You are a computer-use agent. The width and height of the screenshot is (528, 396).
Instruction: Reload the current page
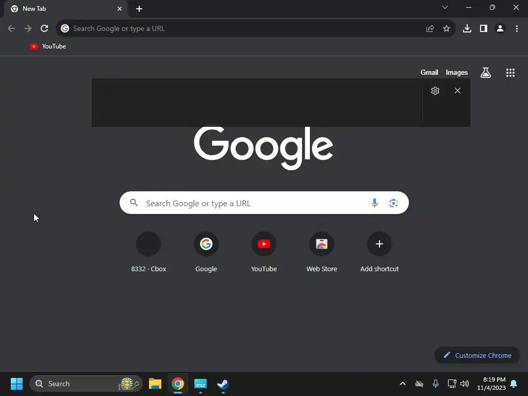44,29
